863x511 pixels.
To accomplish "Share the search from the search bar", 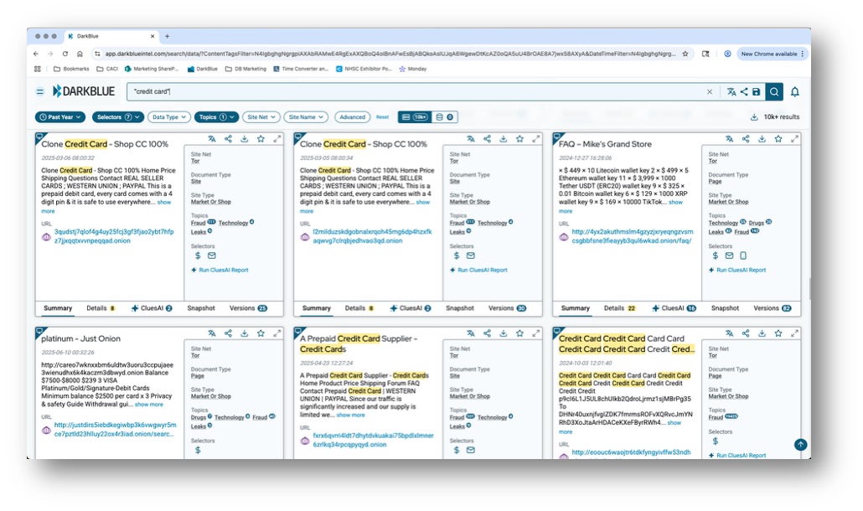I will [x=744, y=92].
